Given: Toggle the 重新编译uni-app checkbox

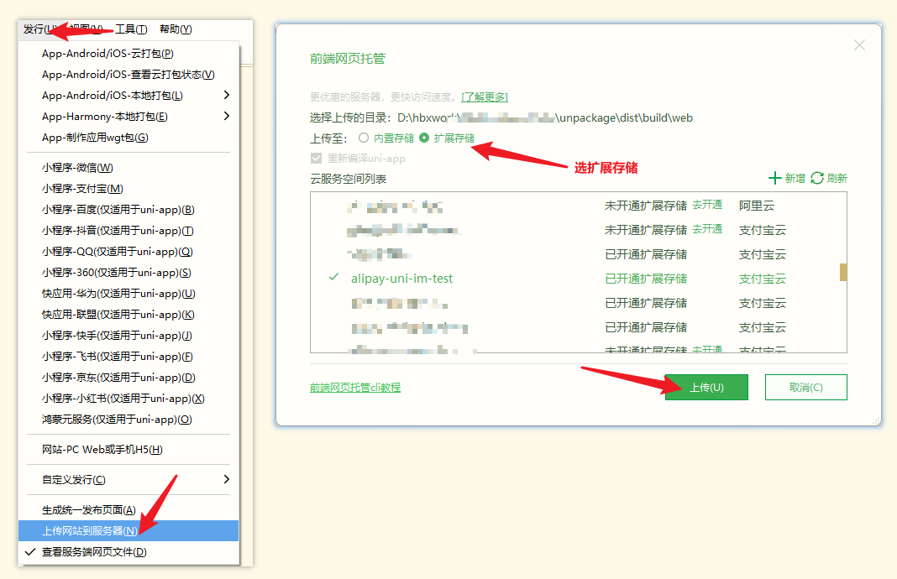Looking at the screenshot, I should (317, 159).
